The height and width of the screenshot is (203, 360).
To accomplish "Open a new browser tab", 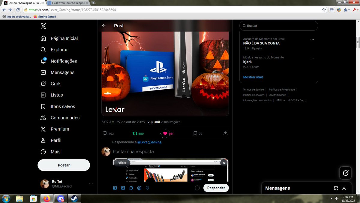I will pos(93,2).
